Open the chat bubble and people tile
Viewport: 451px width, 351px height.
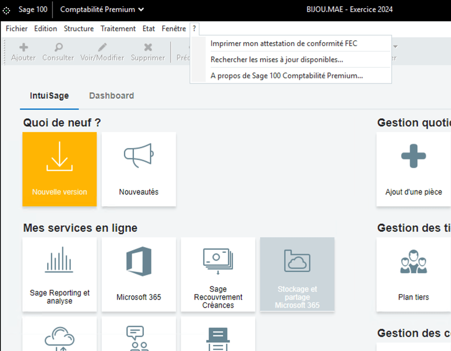(139, 334)
